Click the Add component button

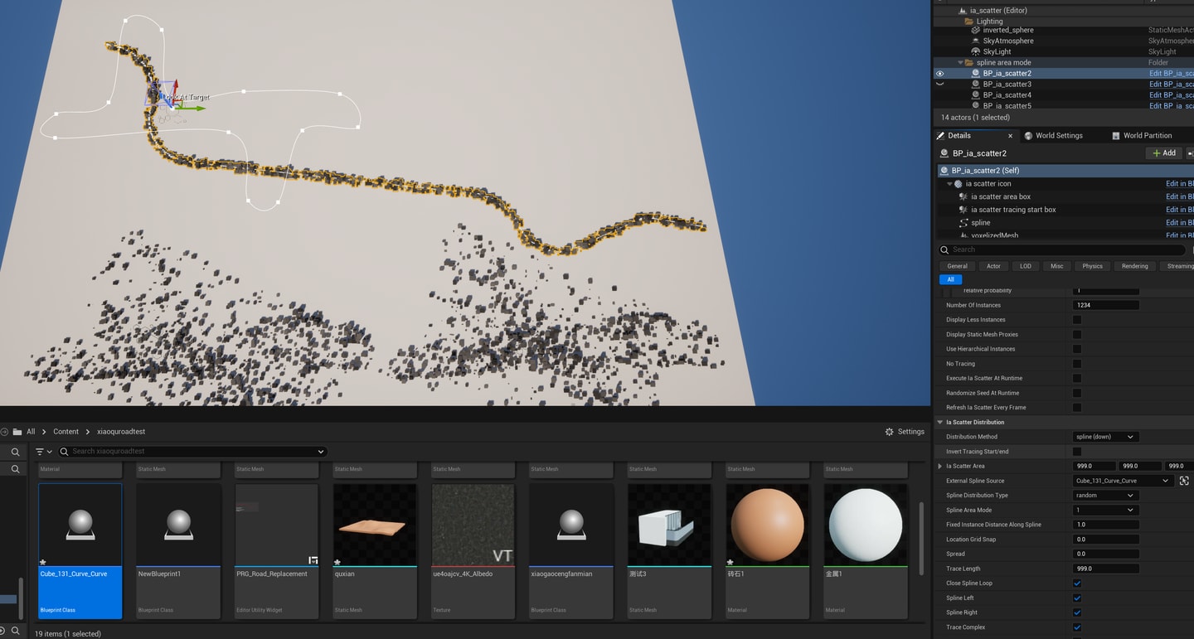1163,153
